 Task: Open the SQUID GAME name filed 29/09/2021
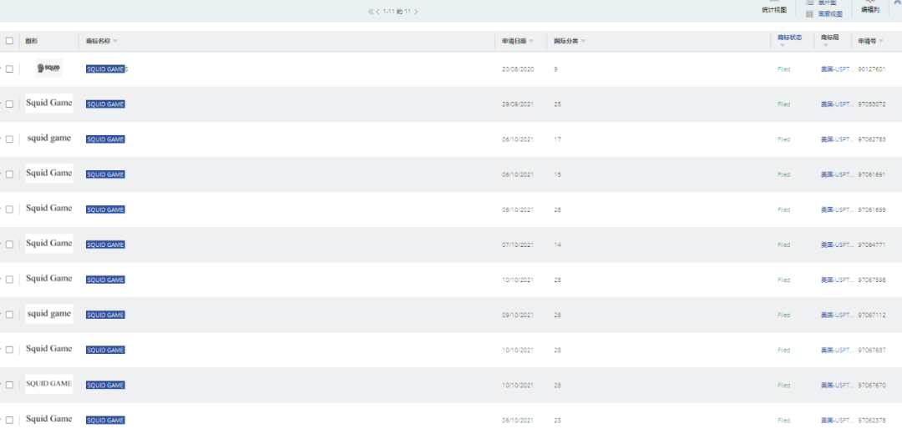tap(105, 104)
